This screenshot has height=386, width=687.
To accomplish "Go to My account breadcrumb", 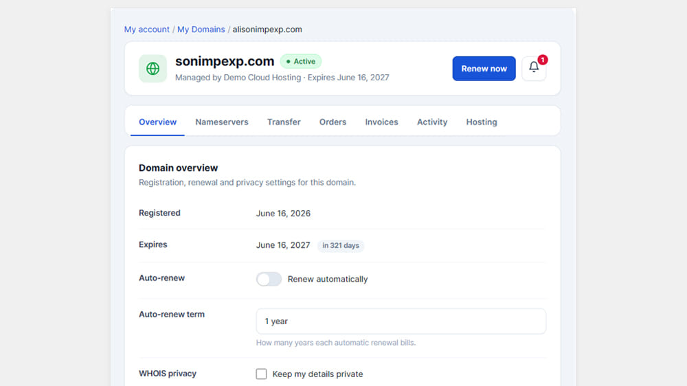I will pyautogui.click(x=147, y=30).
